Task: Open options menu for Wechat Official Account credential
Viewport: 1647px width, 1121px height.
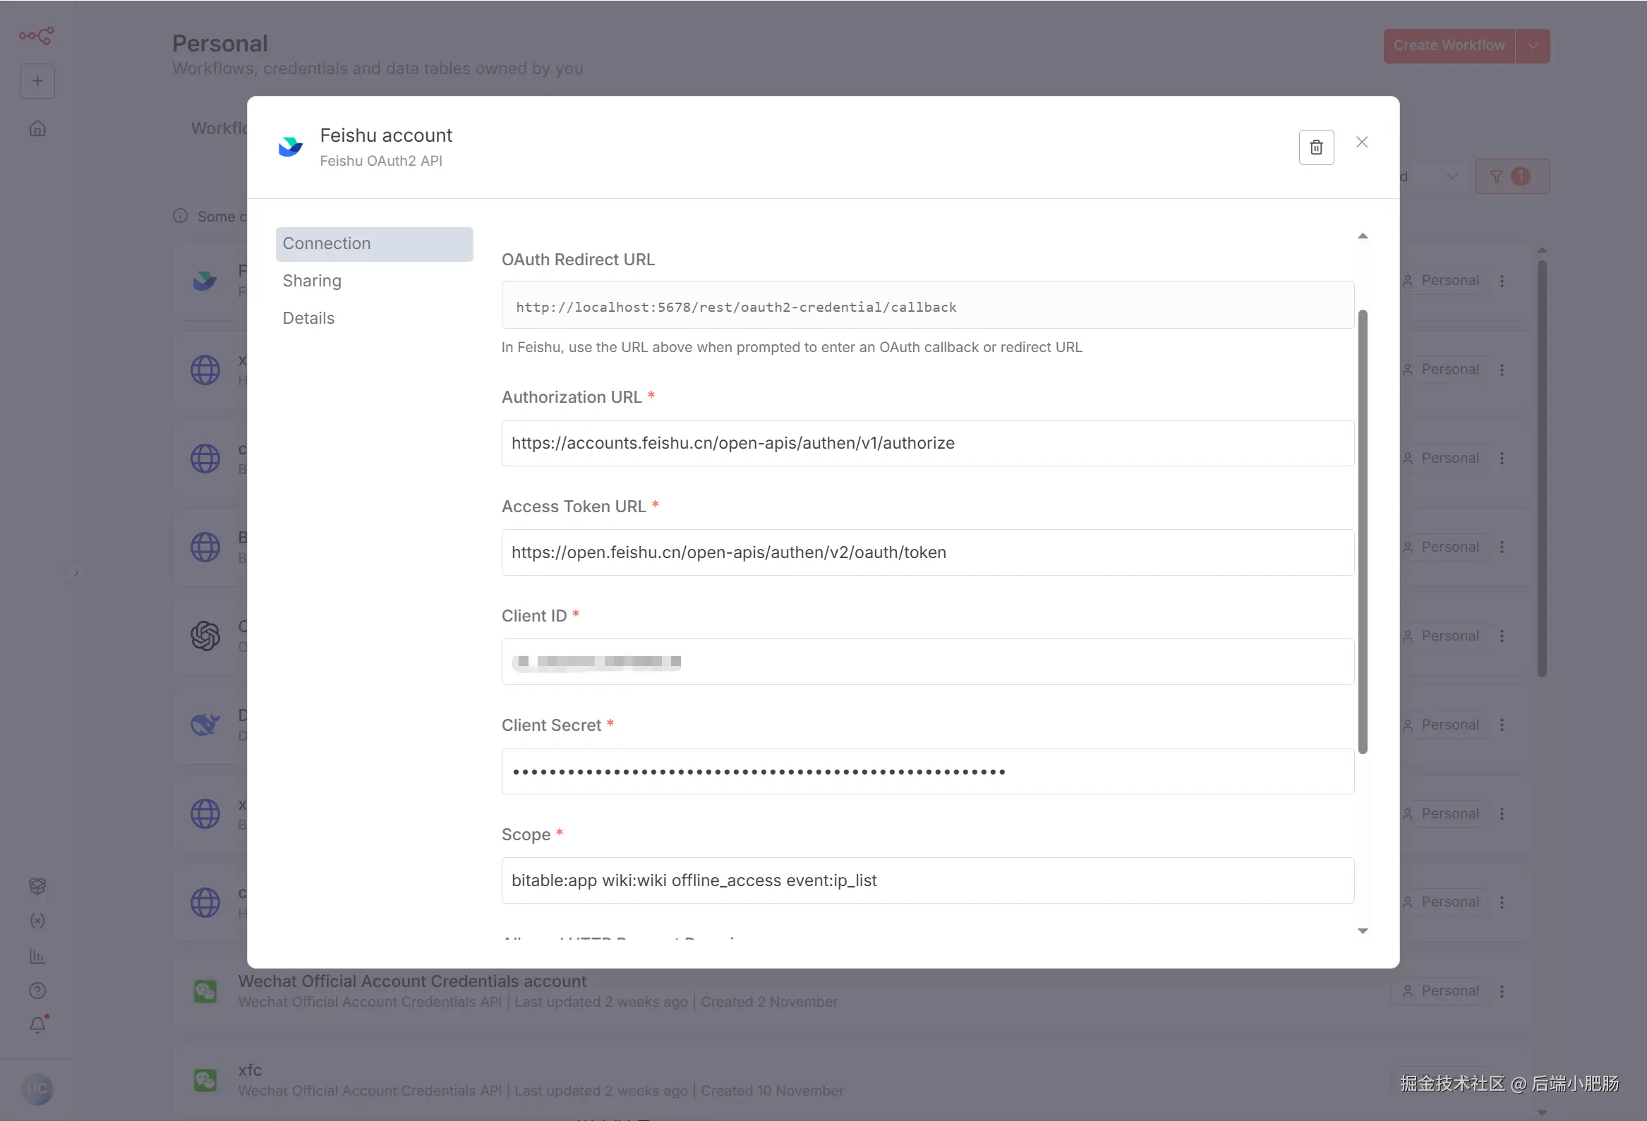Action: 1502,991
